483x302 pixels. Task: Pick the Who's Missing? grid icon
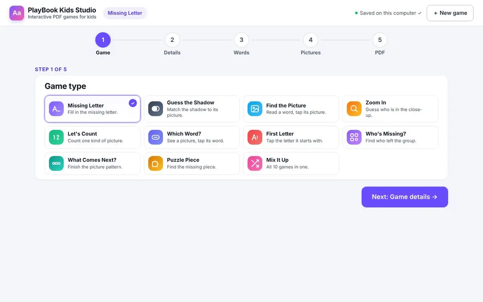(354, 137)
